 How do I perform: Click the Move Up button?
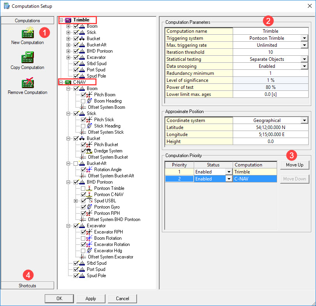[x=295, y=165]
